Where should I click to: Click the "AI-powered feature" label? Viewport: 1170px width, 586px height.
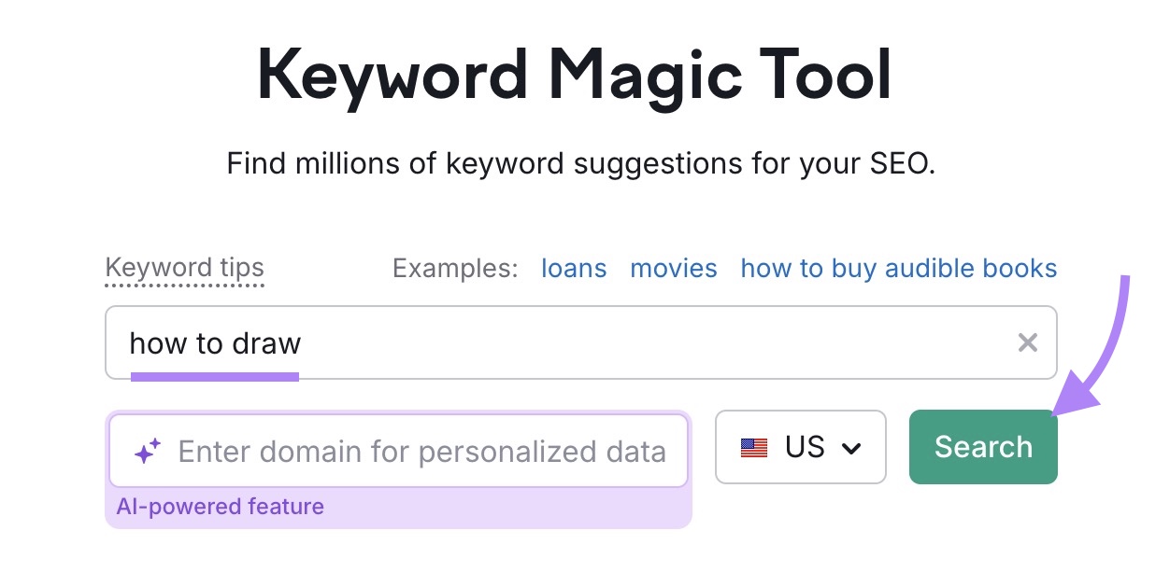click(220, 507)
